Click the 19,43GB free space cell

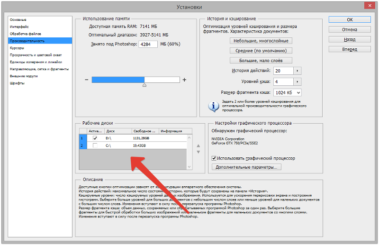tap(139, 145)
